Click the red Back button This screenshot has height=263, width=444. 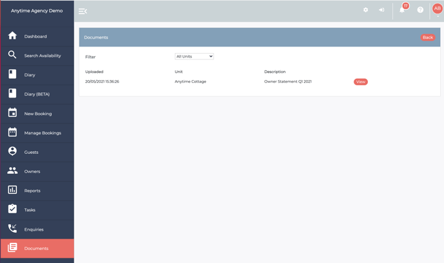click(428, 37)
